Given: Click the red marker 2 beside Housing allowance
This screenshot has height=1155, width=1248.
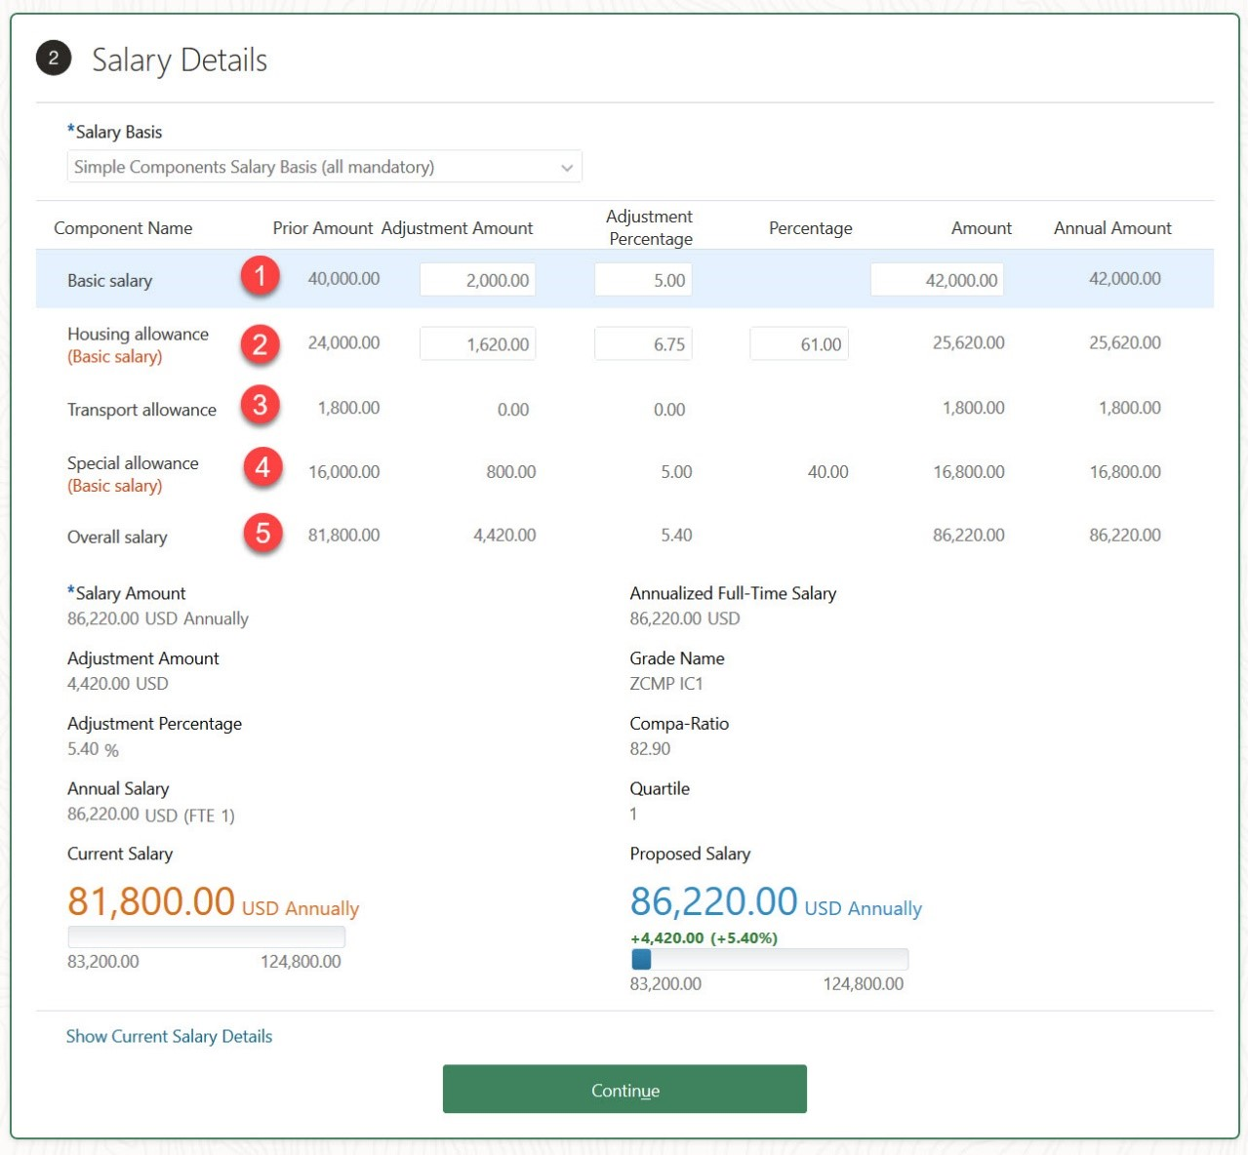Looking at the screenshot, I should [259, 343].
